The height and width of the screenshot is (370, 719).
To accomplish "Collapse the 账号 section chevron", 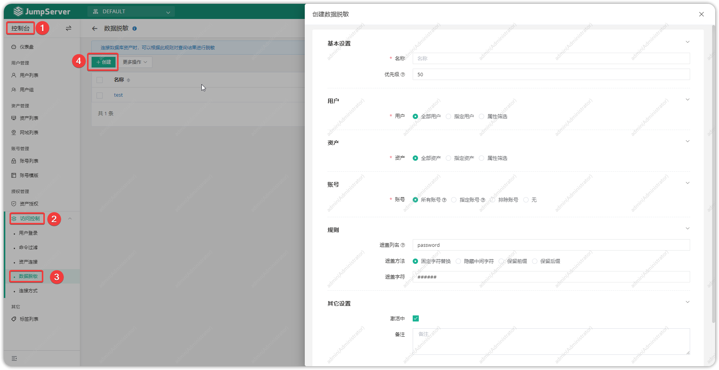I will click(687, 183).
